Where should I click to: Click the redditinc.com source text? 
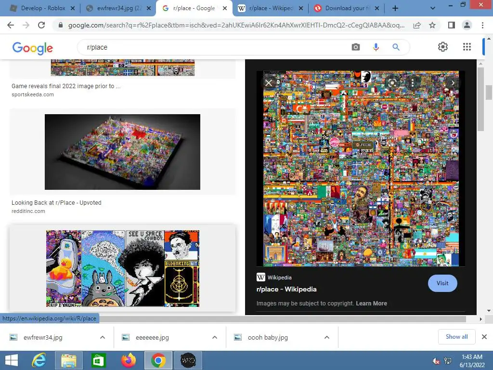coord(28,211)
